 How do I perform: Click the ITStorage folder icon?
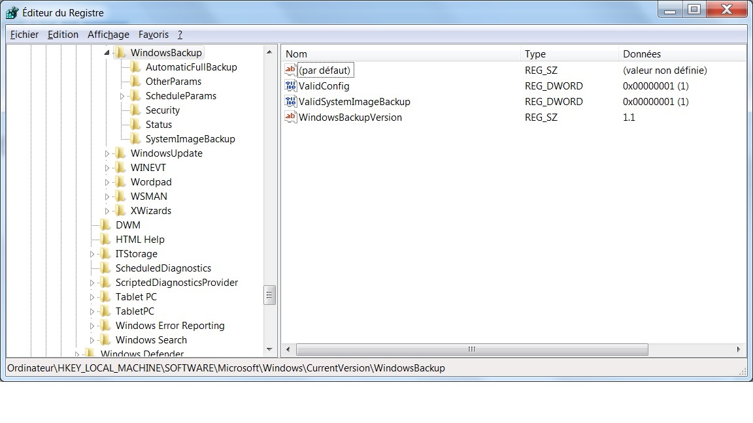click(105, 254)
